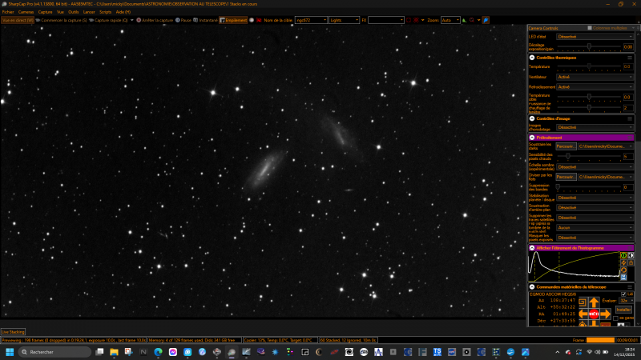Viewport: 641px width, 360px height.
Task: Open the Scripts menu
Action: (105, 12)
